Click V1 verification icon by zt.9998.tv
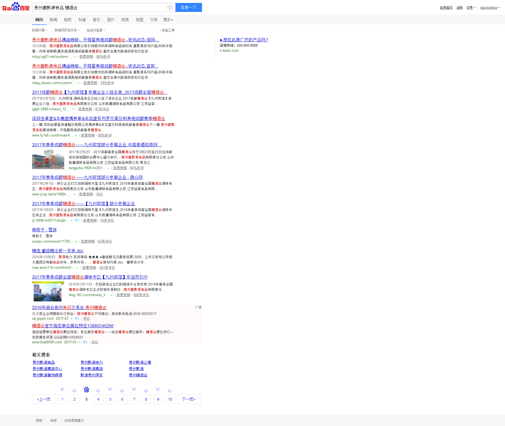 pyautogui.click(x=77, y=221)
